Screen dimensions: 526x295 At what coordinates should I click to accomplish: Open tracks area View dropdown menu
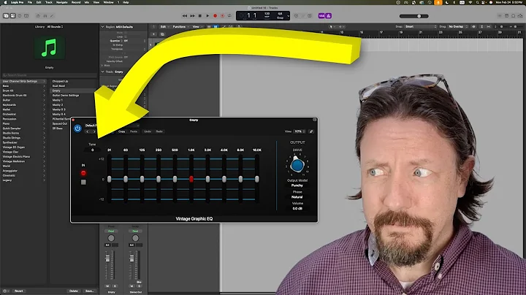(197, 26)
